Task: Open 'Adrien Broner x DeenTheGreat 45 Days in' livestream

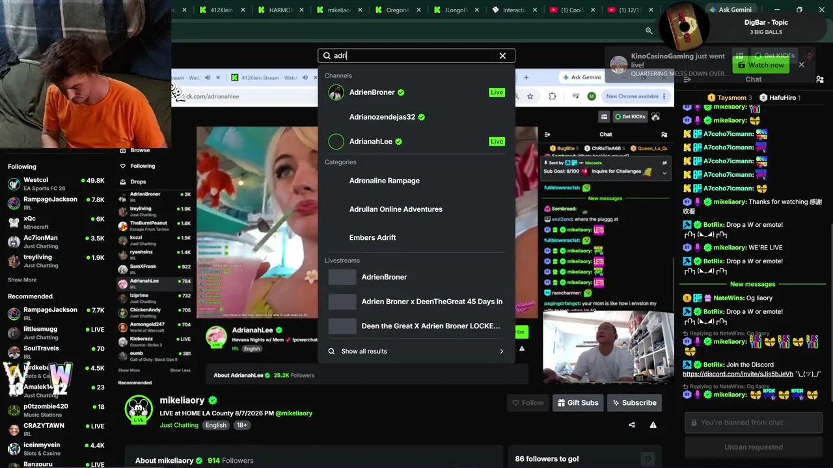Action: [x=416, y=302]
